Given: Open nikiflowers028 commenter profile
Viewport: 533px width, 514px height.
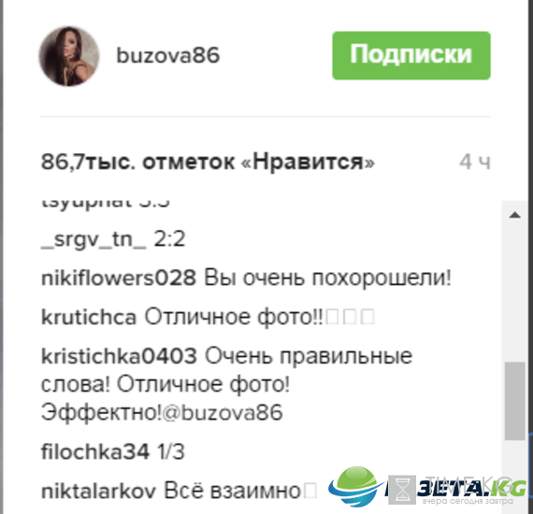Looking at the screenshot, I should [x=119, y=278].
